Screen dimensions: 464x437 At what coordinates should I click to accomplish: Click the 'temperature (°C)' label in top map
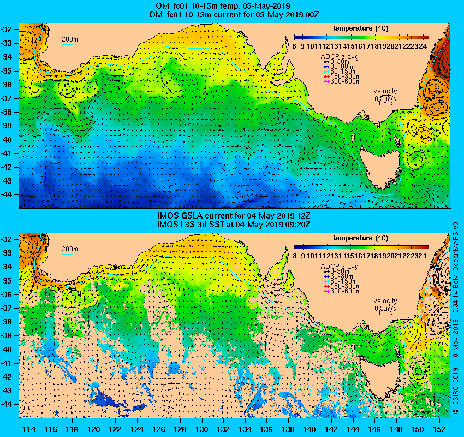(360, 28)
